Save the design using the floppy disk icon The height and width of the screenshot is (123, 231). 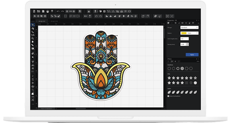coord(43,11)
